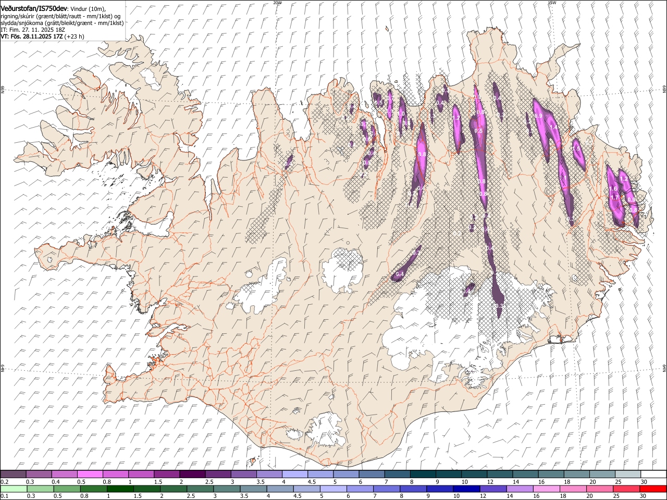The width and height of the screenshot is (667, 500).
Task: Click the red bottom-row swatch between 25 and 30
Action: pyautogui.click(x=626, y=489)
